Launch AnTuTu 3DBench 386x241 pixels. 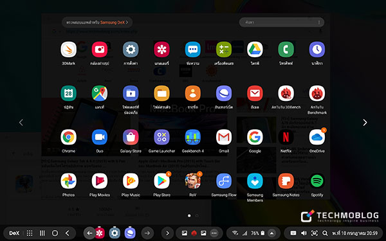(286, 93)
